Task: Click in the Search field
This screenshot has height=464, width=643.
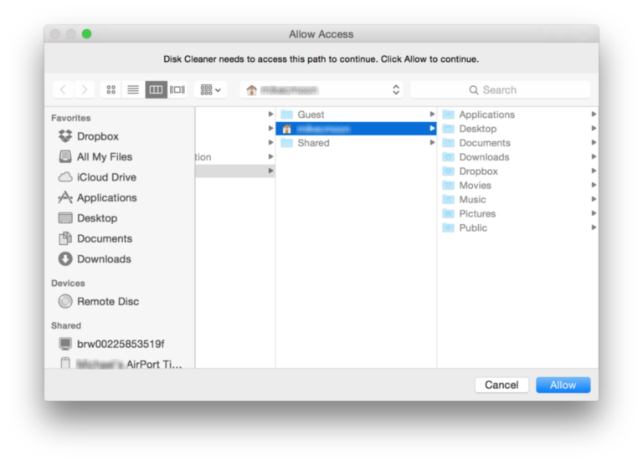Action: [500, 89]
